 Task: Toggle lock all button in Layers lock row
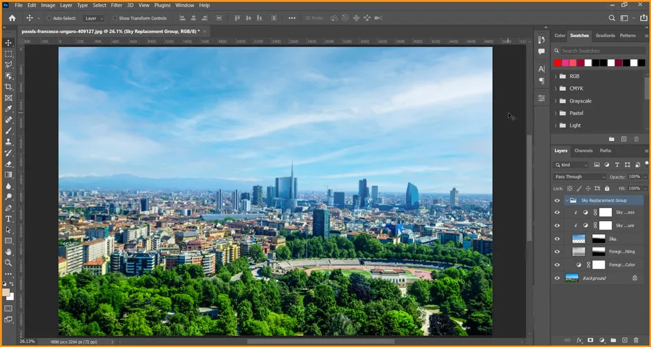[x=607, y=188]
